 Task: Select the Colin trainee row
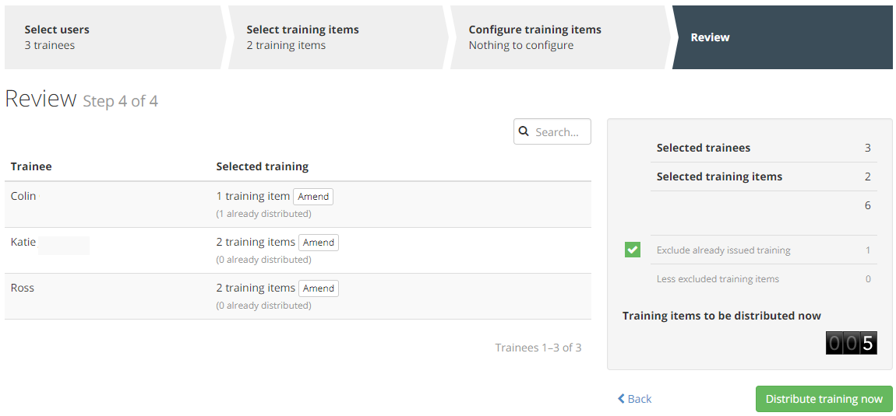point(298,205)
